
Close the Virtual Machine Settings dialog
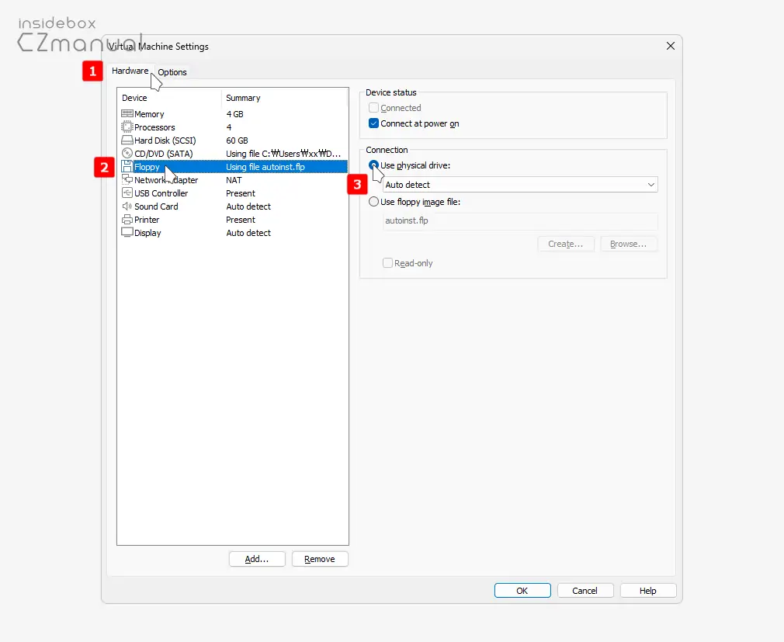pyautogui.click(x=671, y=46)
